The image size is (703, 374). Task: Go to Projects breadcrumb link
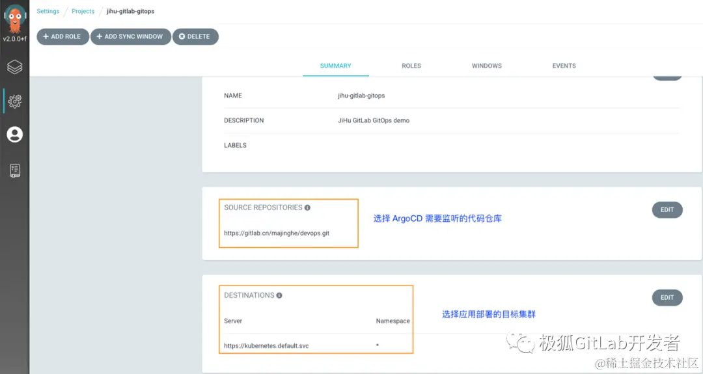83,11
